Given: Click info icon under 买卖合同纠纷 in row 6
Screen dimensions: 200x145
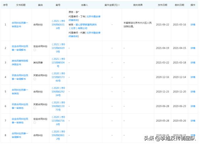Looking at the screenshot, I should click(x=35, y=108).
